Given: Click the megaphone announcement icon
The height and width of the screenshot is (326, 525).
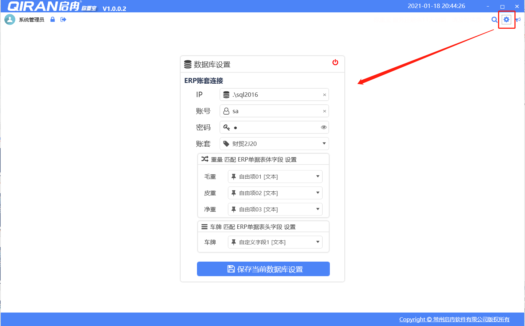Looking at the screenshot, I should coord(518,20).
